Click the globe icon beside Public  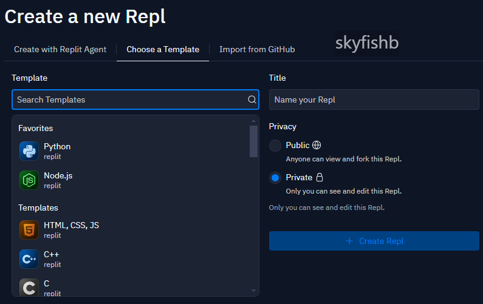tap(317, 145)
